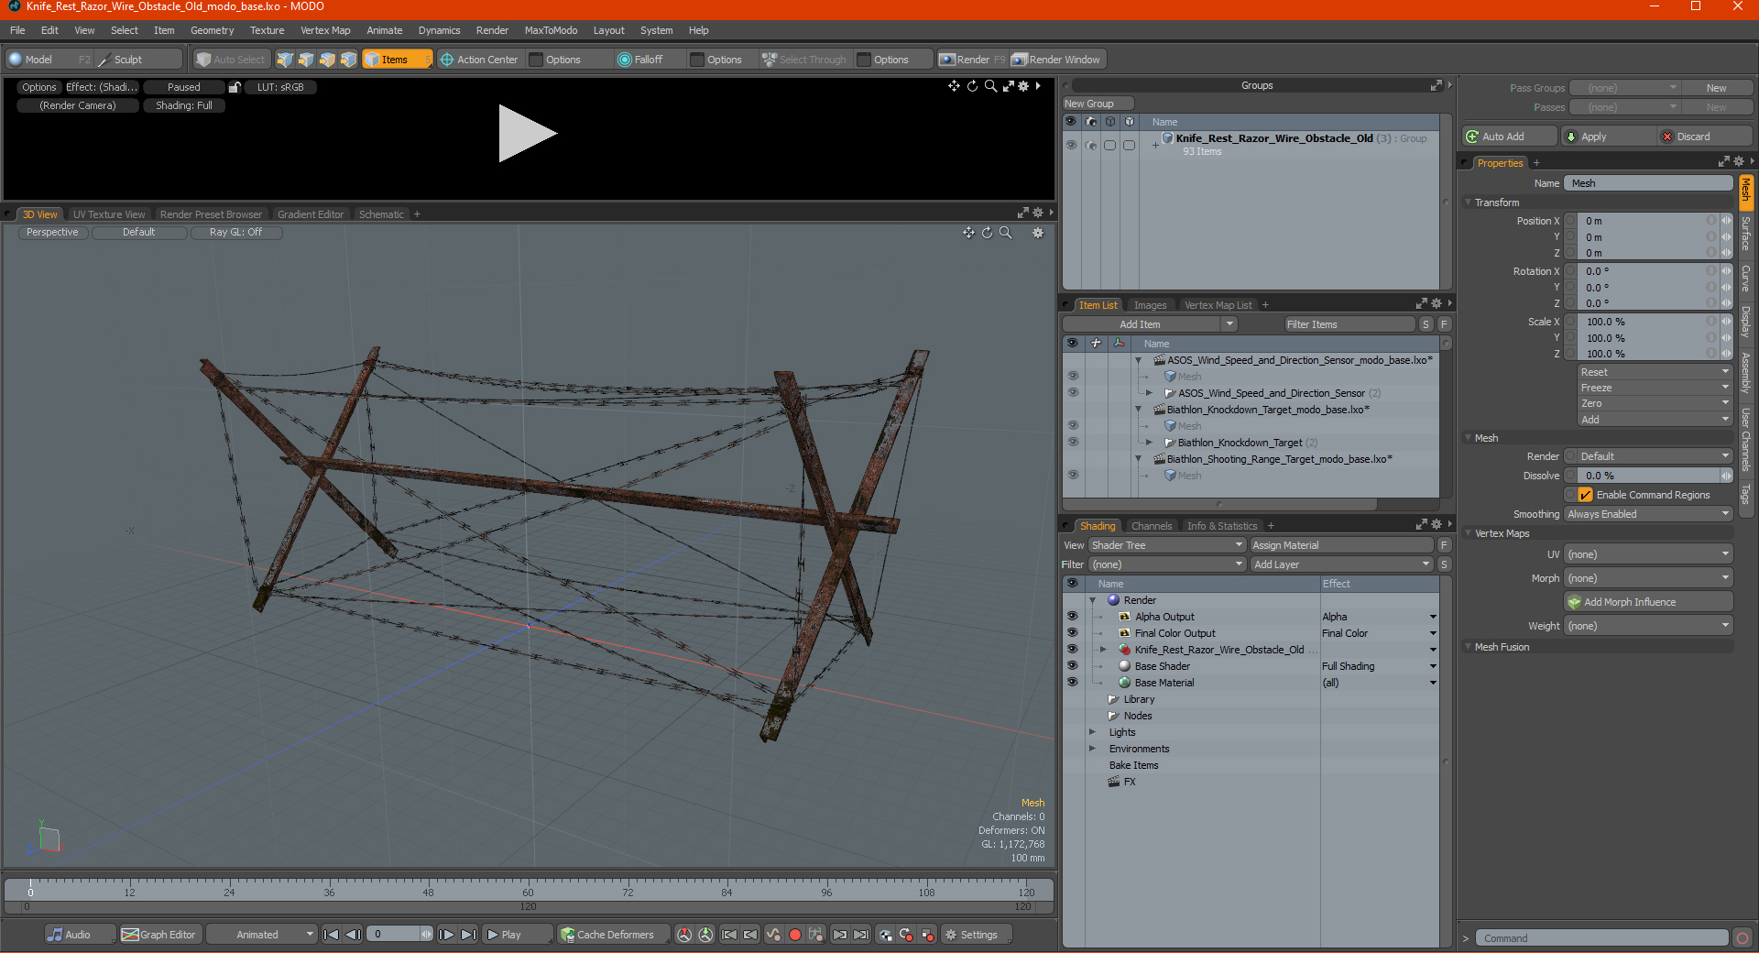The height and width of the screenshot is (953, 1759).
Task: Open Smoothing Always Enabled dropdown
Action: 1648,514
